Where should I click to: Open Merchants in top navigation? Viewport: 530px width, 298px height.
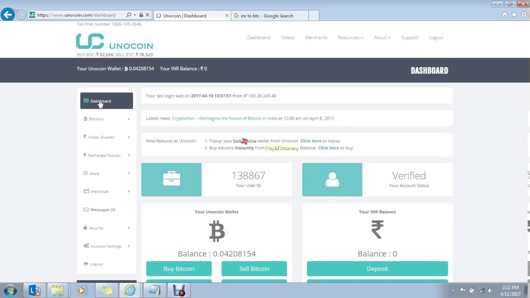pyautogui.click(x=316, y=38)
